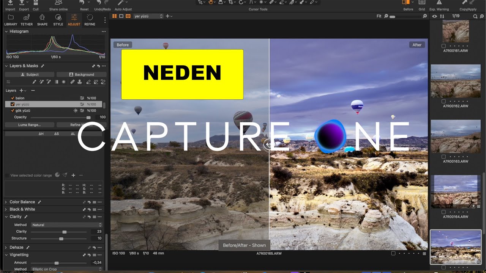Toggle browser eye visibility filter
486x273 pixels.
tap(435, 16)
